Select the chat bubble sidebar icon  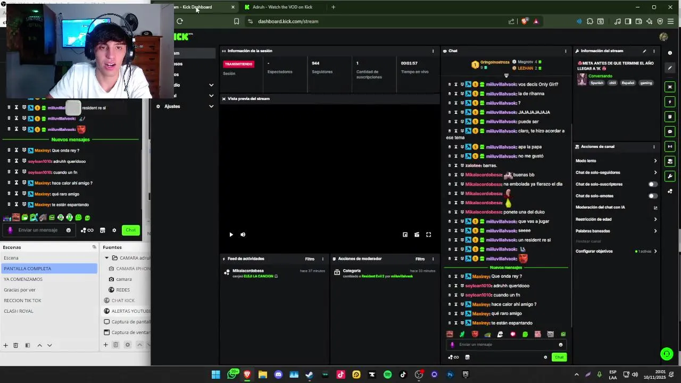pos(670,131)
